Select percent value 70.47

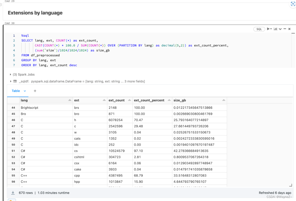click(x=152, y=120)
